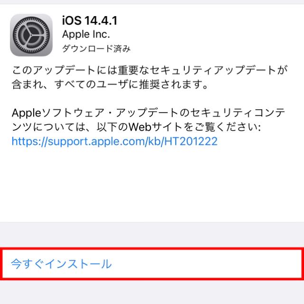Tap the HT201222 portion of the URL

pos(191,141)
